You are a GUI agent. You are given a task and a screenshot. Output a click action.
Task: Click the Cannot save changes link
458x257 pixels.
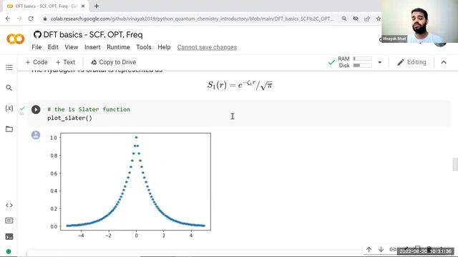tap(207, 47)
